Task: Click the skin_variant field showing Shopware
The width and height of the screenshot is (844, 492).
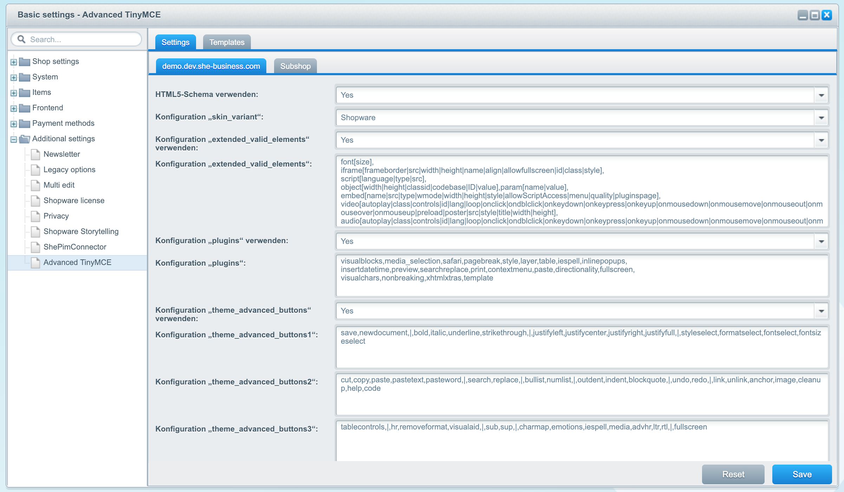Action: (x=575, y=118)
